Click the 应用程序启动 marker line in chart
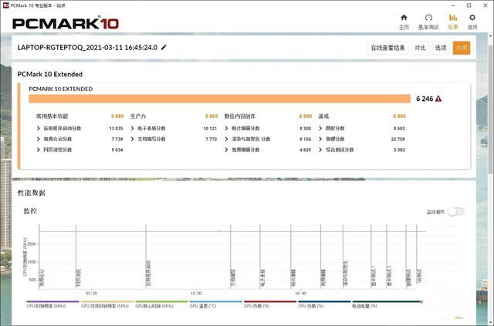494x326 pixels. [146, 257]
